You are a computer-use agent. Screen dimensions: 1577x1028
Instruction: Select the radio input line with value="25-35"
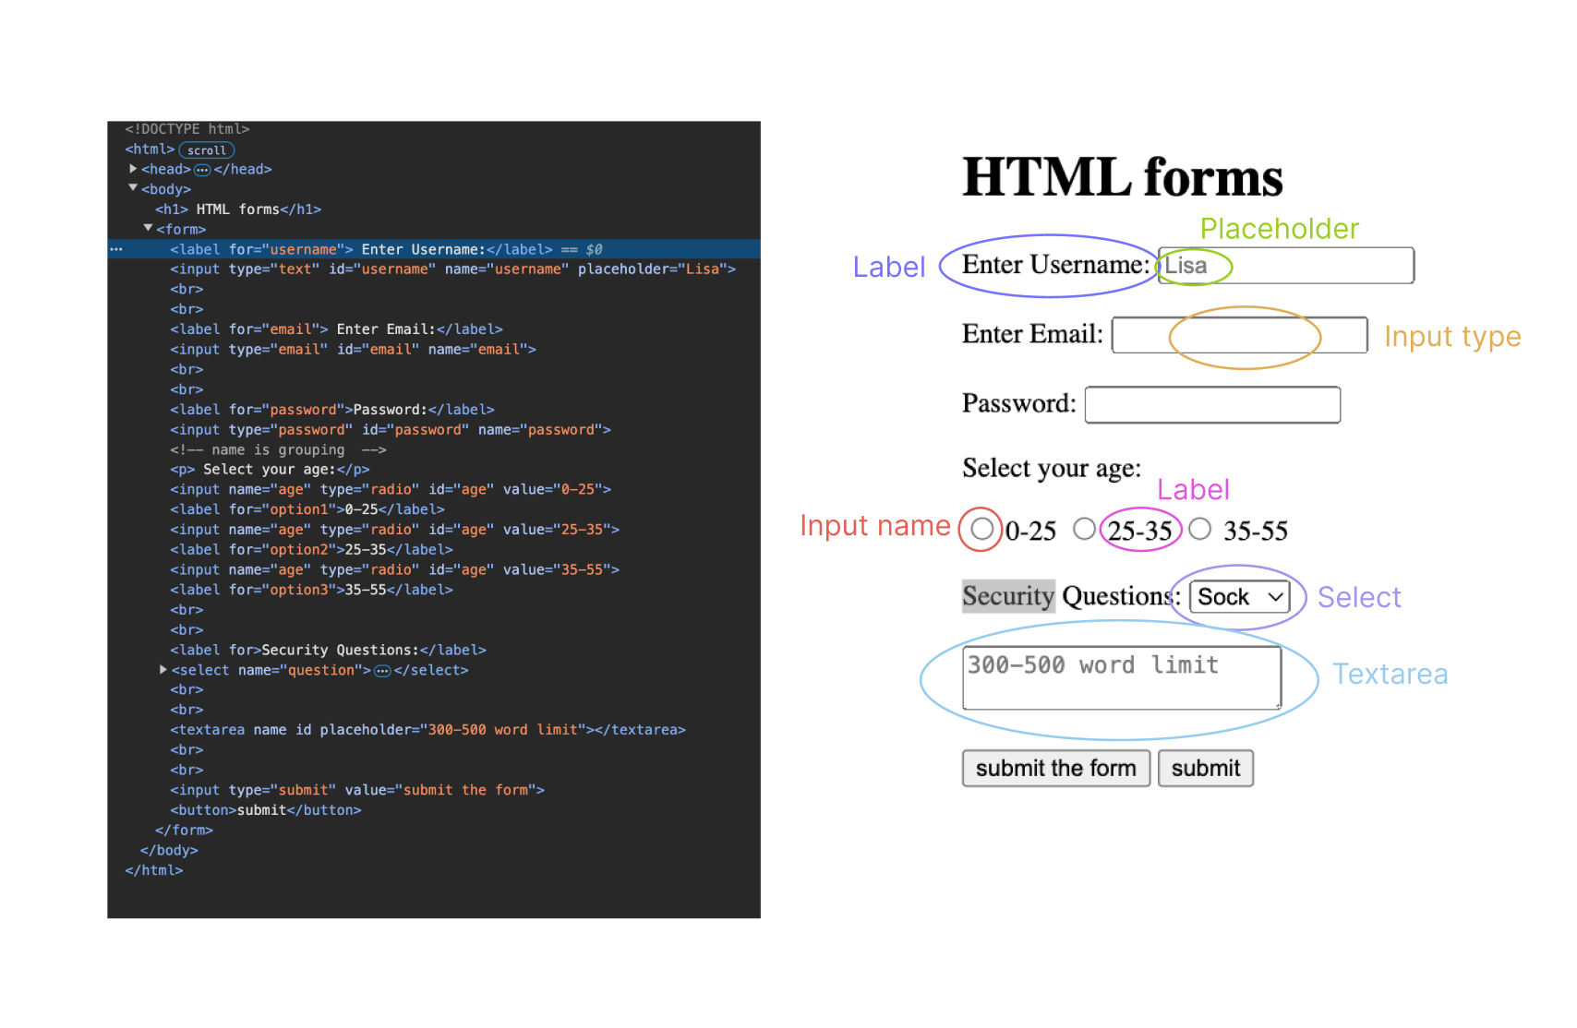point(394,530)
